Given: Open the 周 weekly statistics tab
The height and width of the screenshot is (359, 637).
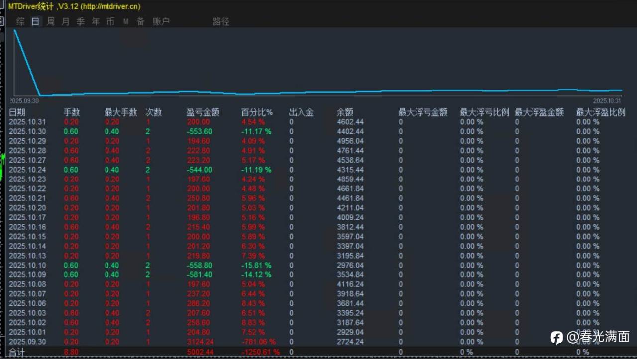Looking at the screenshot, I should coord(50,21).
